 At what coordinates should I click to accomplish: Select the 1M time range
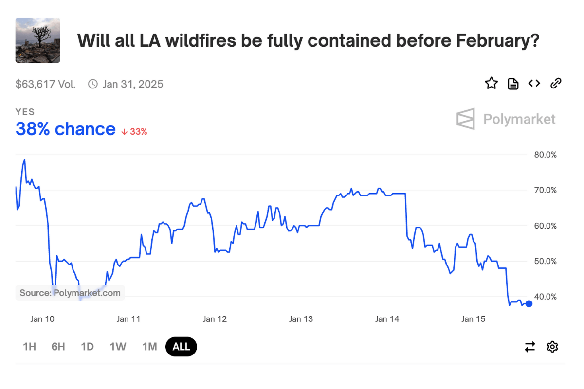tap(149, 347)
